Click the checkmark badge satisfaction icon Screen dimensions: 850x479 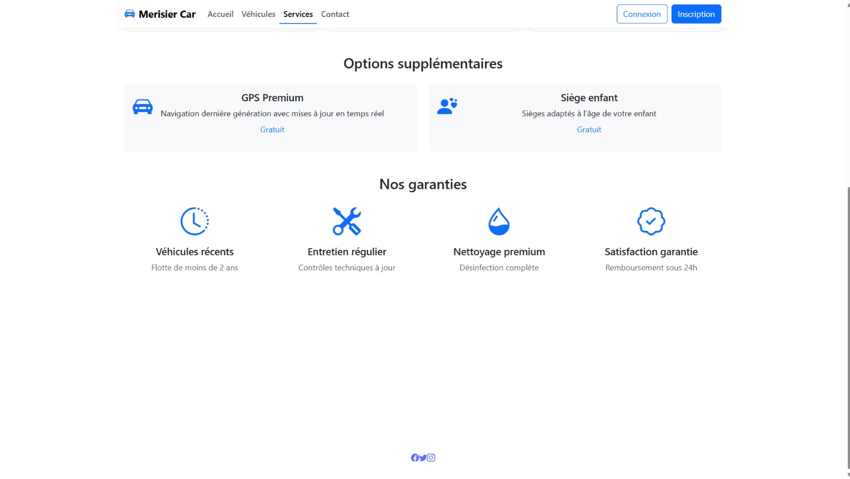(651, 221)
